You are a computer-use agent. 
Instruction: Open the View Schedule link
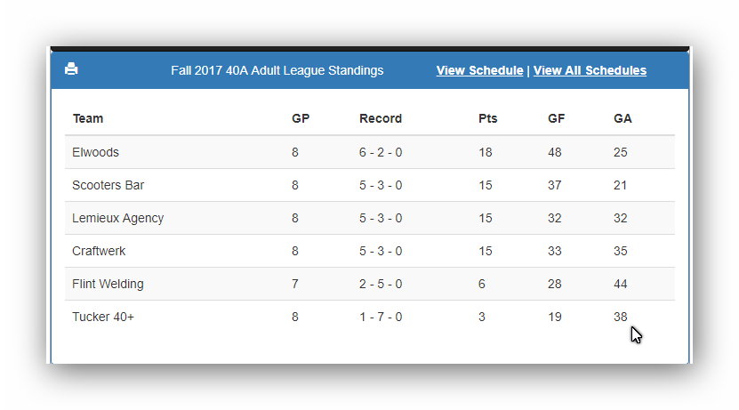pos(479,70)
